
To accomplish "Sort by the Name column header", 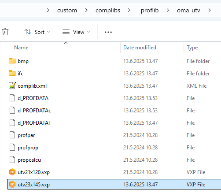I will click(x=21, y=48).
